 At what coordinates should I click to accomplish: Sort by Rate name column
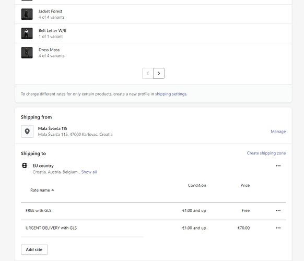[x=42, y=190]
